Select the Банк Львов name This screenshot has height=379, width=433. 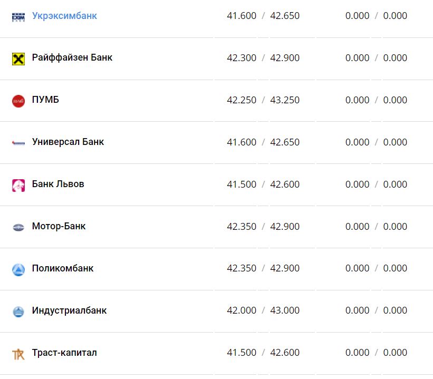click(58, 184)
